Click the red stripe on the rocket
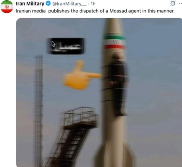Image resolution: width=182 pixels, height=167 pixels. pyautogui.click(x=114, y=47)
